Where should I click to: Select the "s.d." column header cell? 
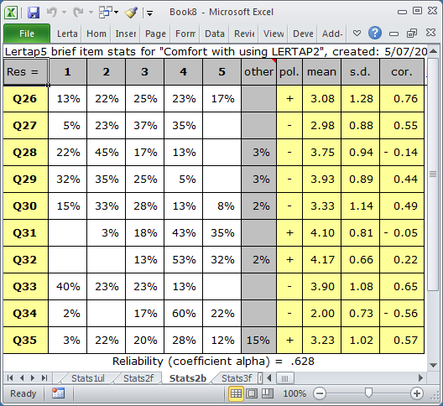[360, 72]
